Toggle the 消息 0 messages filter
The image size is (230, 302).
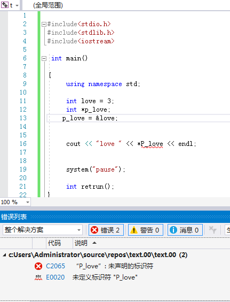(185, 230)
